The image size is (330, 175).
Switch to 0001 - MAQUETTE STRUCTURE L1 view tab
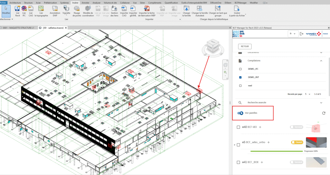point(18,28)
